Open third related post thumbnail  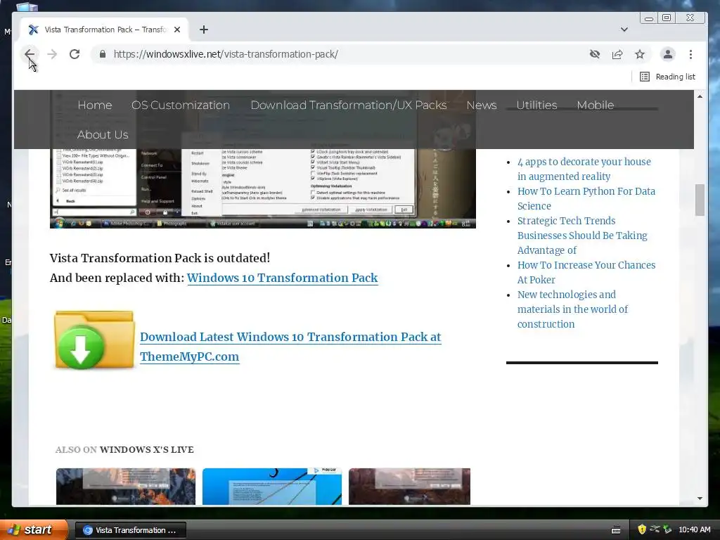tap(409, 487)
